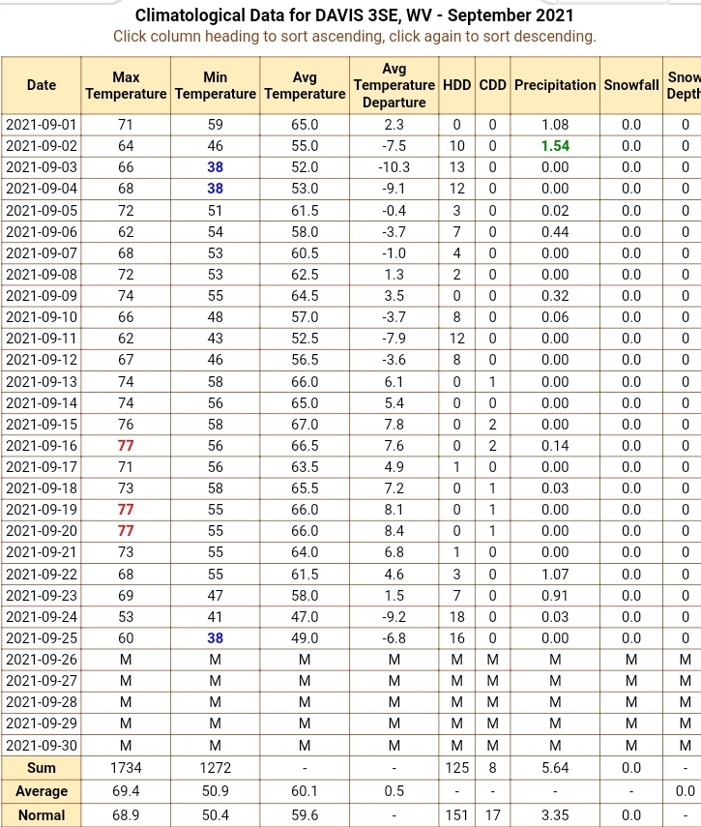
Task: Click precipitation sum 5.64
Action: click(555, 768)
